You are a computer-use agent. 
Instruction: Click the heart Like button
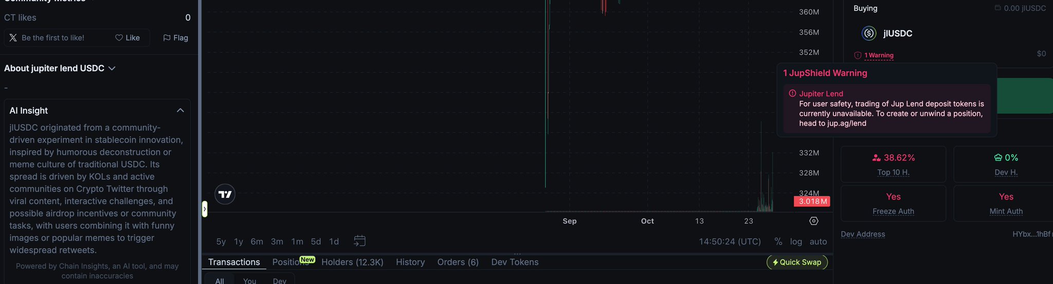[x=128, y=38]
